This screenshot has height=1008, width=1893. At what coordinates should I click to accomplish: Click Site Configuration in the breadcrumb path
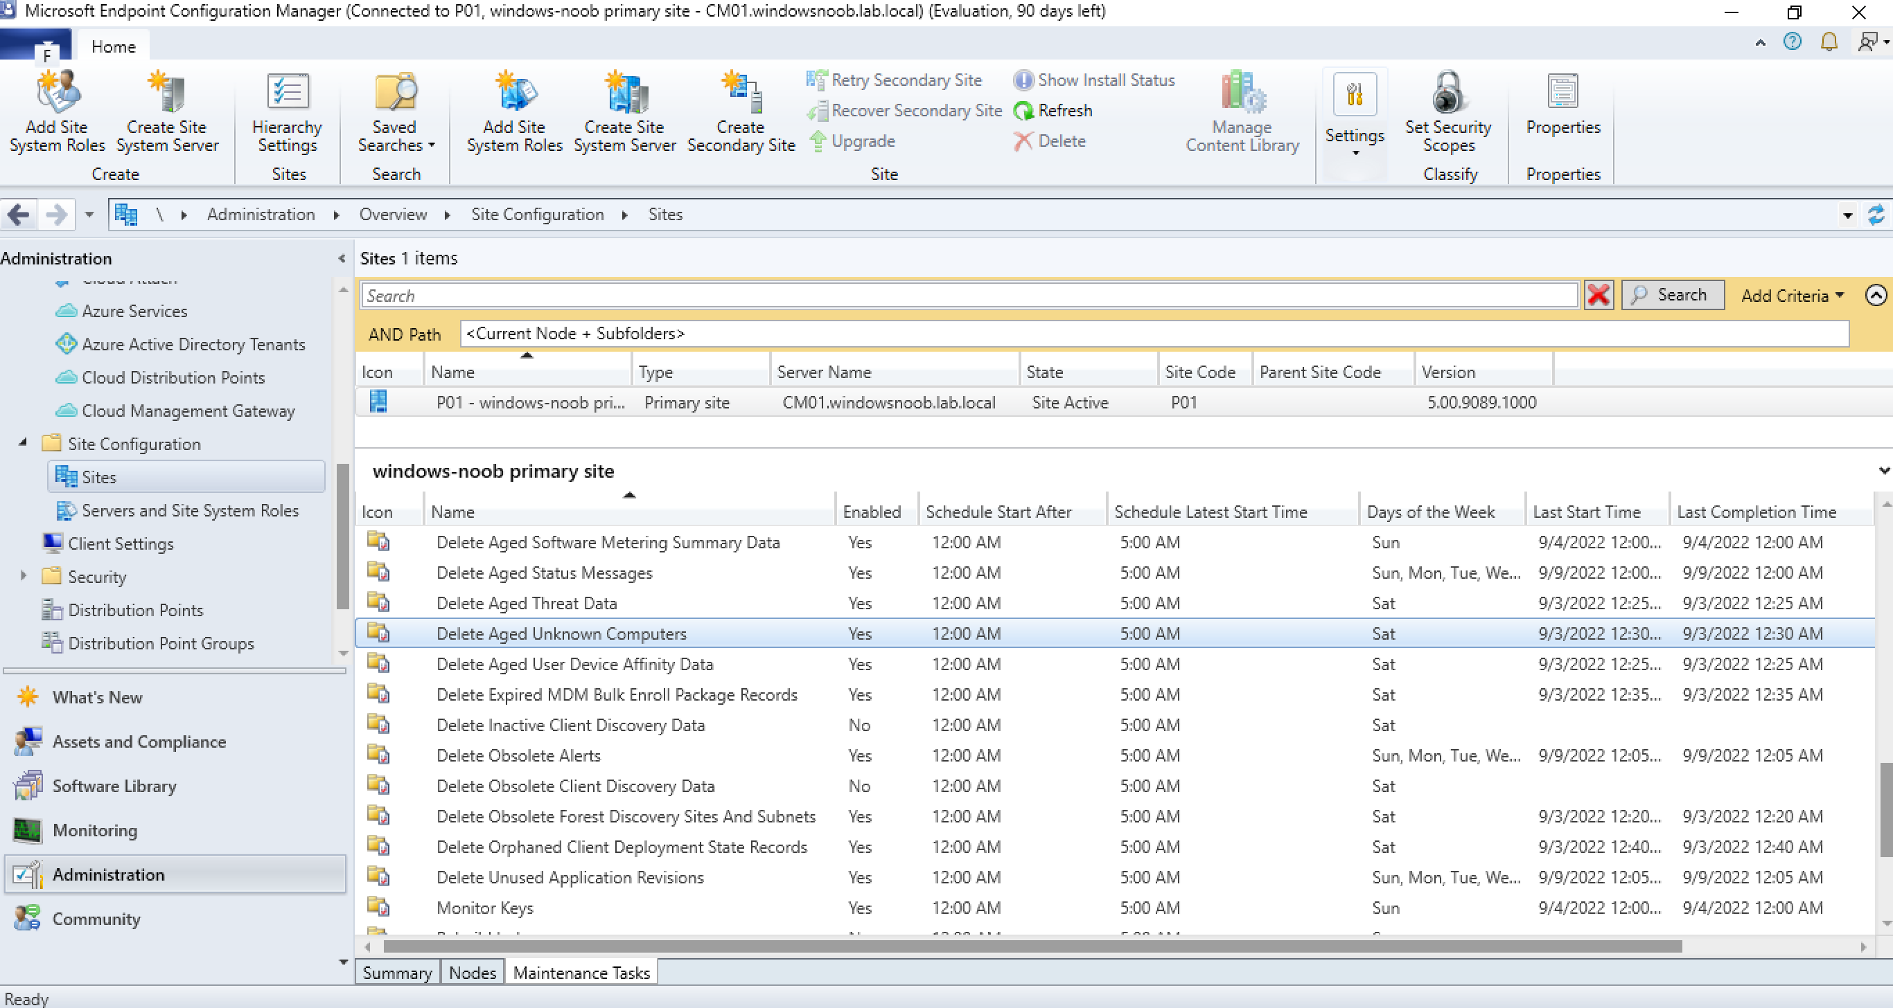537,215
